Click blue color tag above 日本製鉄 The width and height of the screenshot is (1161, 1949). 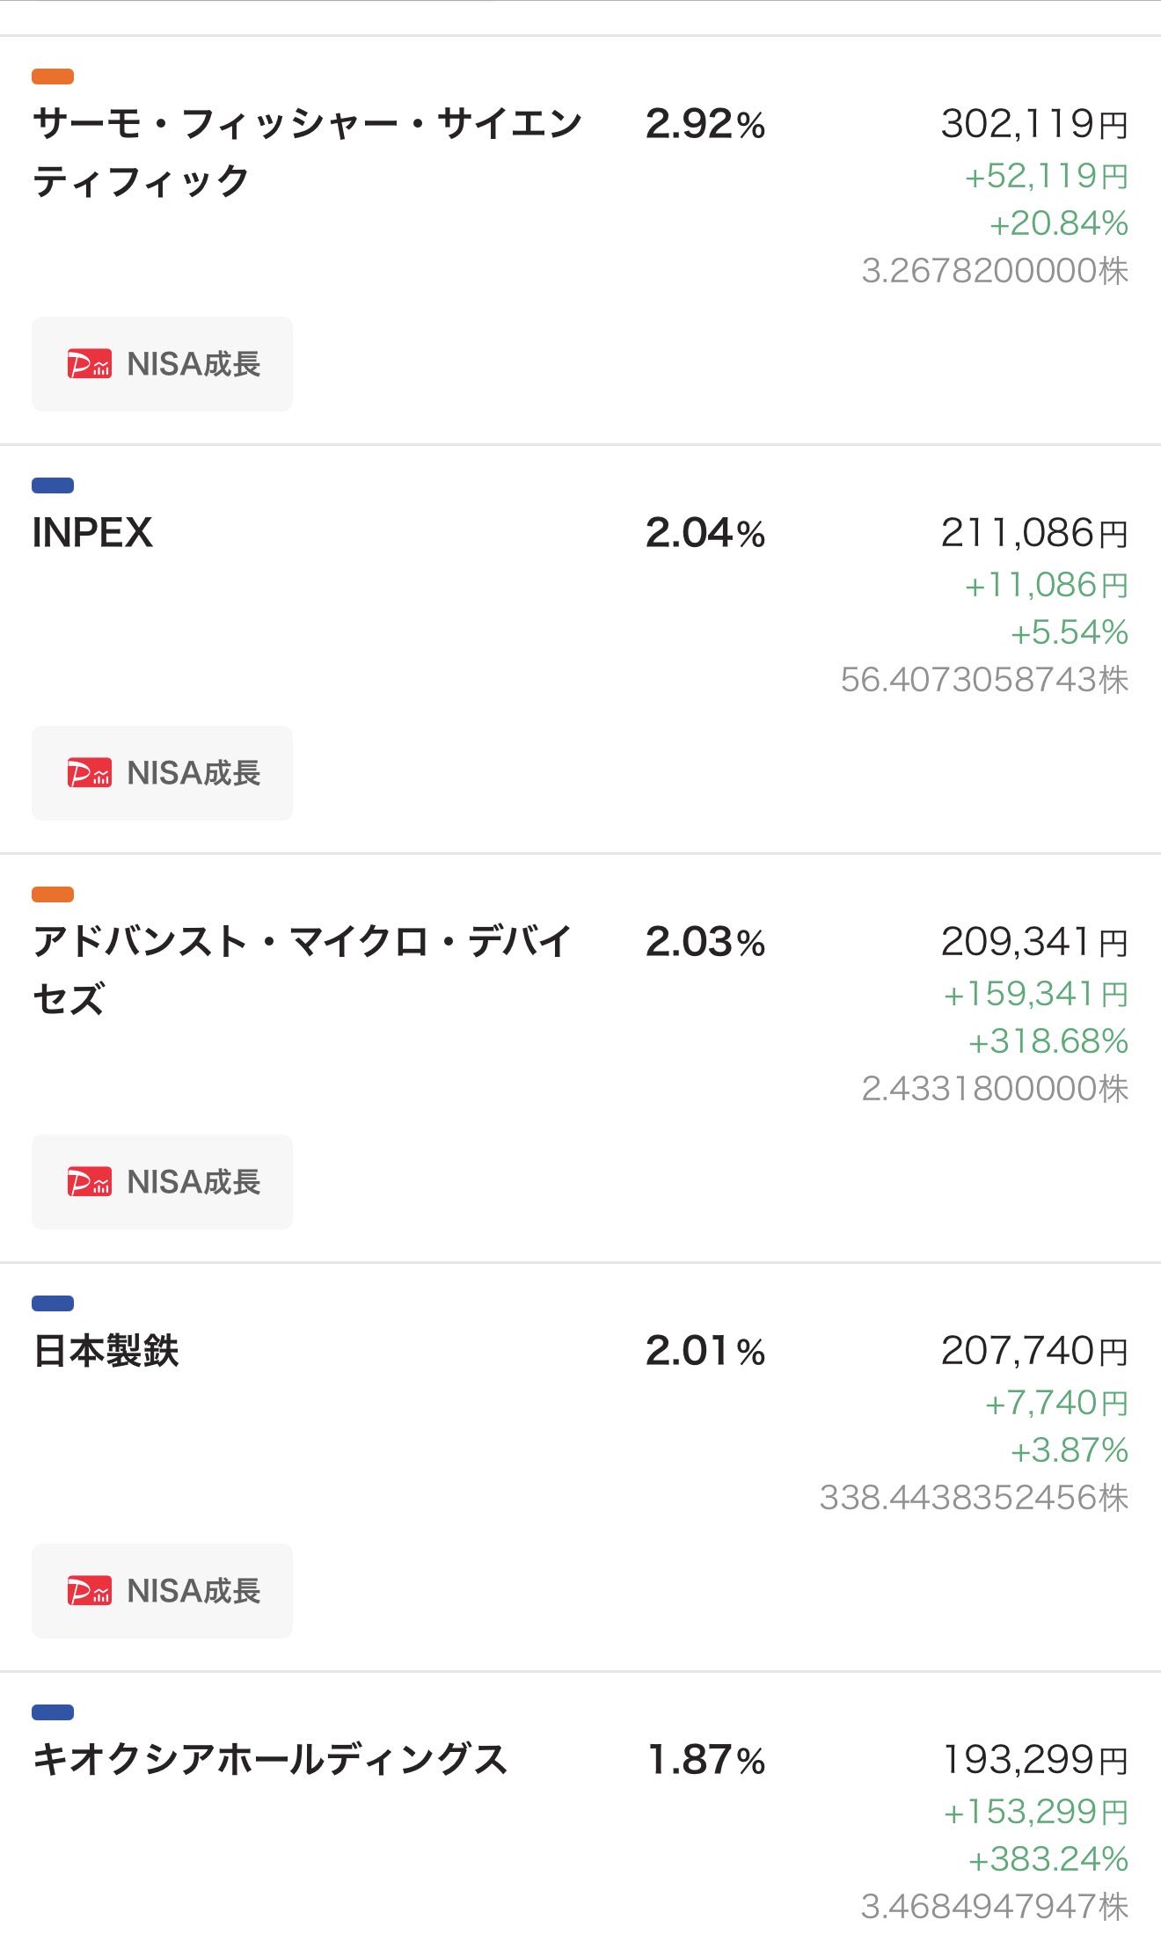coord(53,1303)
